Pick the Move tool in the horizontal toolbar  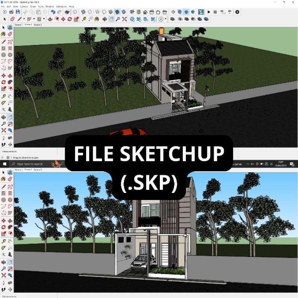(63, 19)
